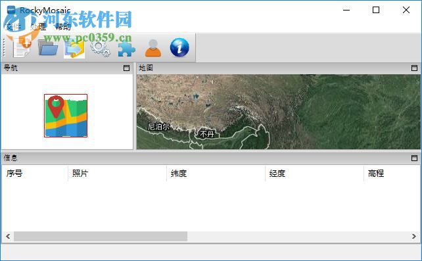Click the 序号 column header
Image resolution: width=422 pixels, height=261 pixels.
click(x=35, y=174)
